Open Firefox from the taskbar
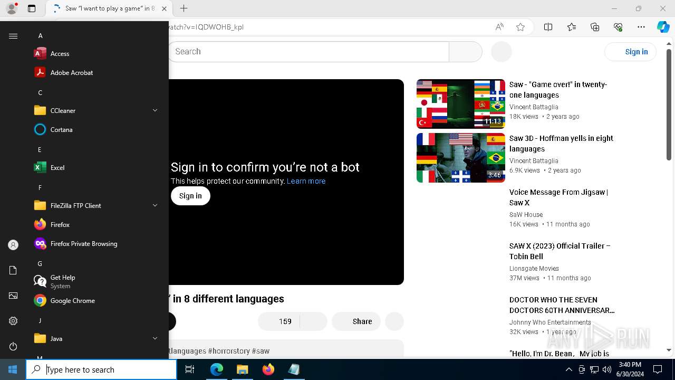 point(268,369)
